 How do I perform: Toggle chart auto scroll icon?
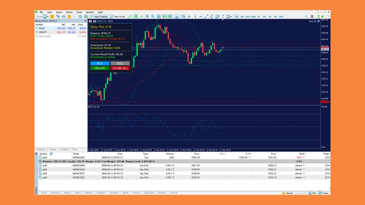[x=165, y=16]
